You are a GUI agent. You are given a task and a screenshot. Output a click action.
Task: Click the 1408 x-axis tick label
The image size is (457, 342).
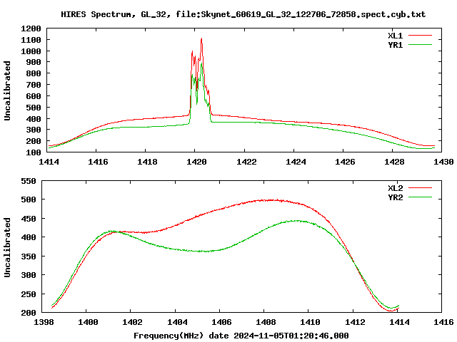(x=266, y=322)
